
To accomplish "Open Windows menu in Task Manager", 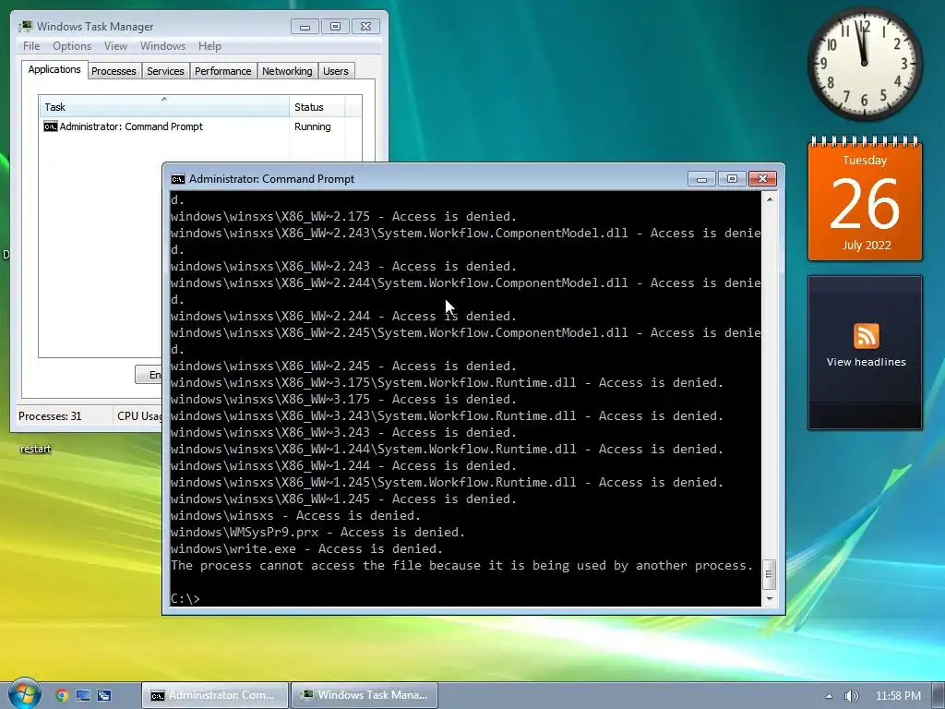I will (x=162, y=46).
